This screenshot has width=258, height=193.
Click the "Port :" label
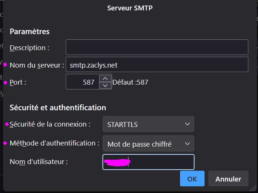(x=18, y=82)
